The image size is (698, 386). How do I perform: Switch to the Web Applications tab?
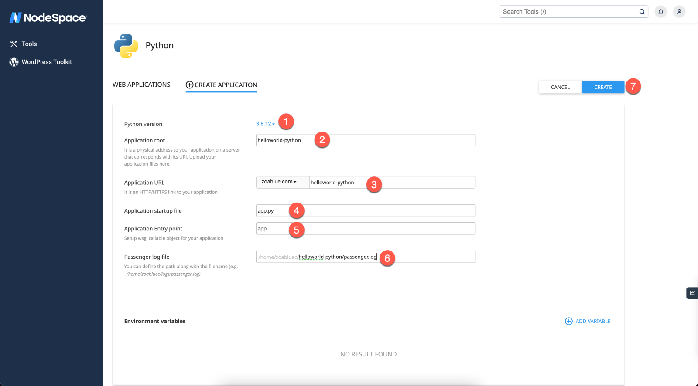coord(141,85)
